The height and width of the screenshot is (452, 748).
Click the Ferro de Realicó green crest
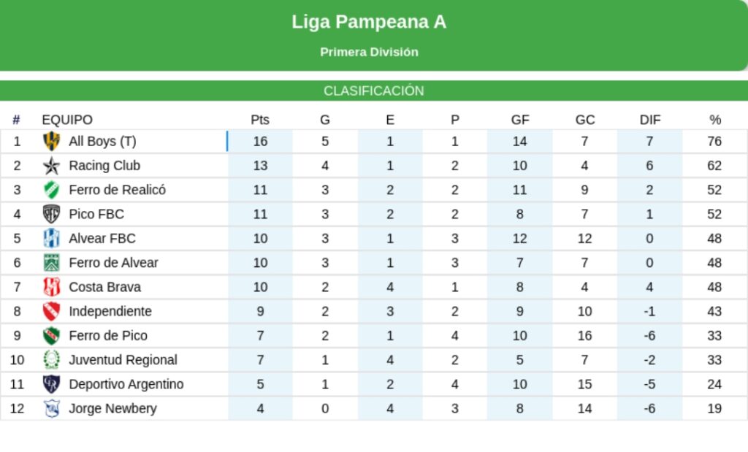(51, 190)
